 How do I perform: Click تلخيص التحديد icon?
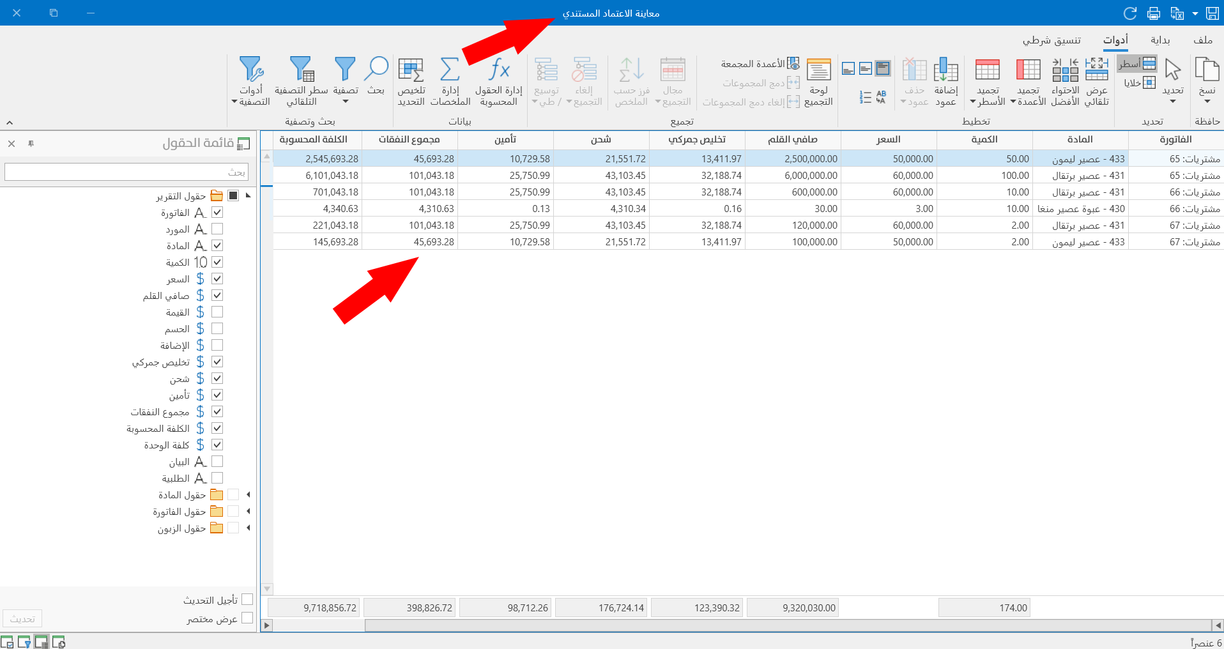coord(411,82)
